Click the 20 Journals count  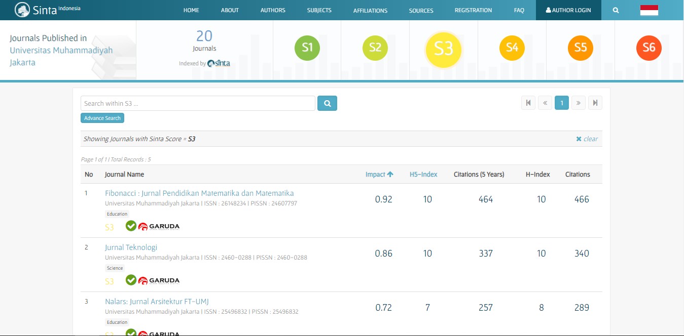204,41
